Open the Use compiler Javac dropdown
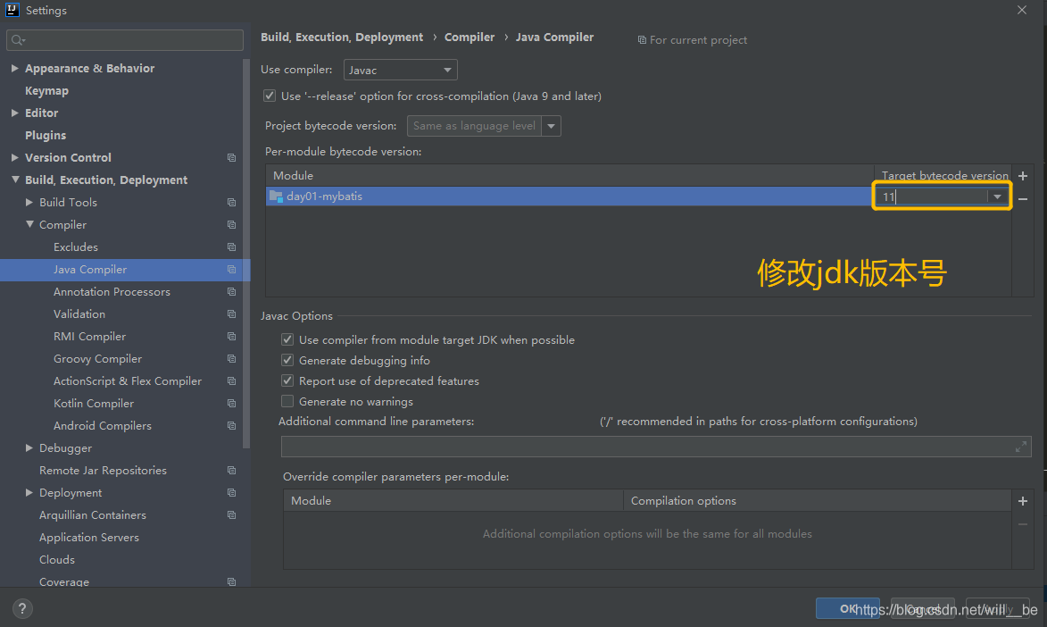Screen dimensions: 1047x627 click(x=400, y=70)
